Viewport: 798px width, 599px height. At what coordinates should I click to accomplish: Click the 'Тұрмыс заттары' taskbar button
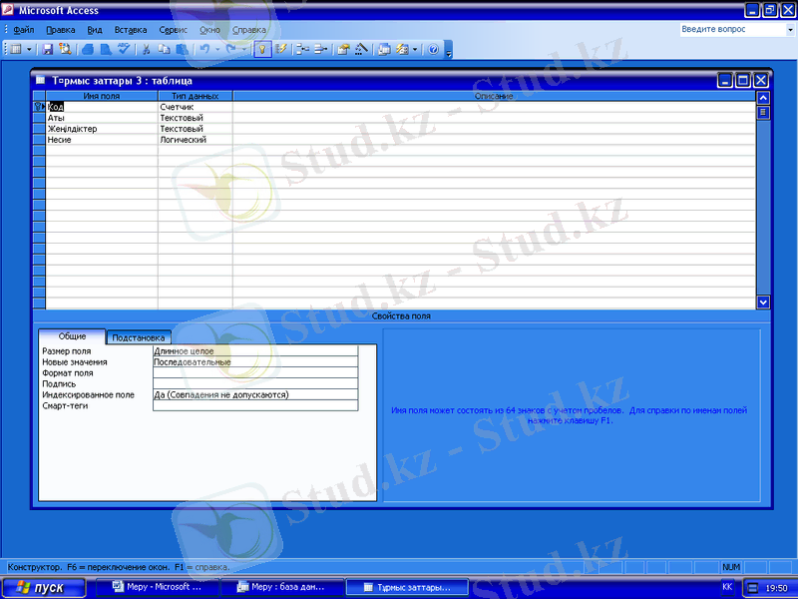(x=407, y=587)
